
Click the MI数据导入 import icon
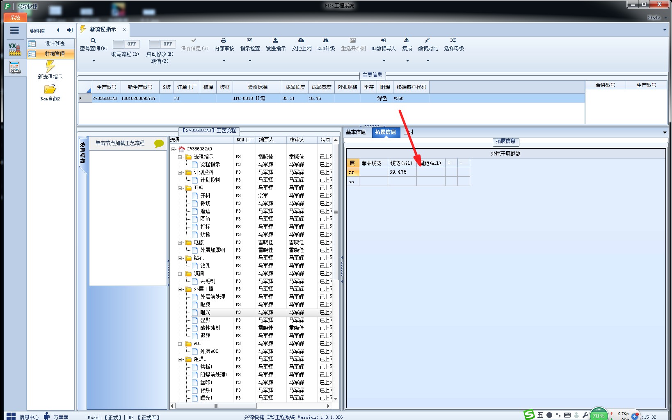pyautogui.click(x=383, y=41)
